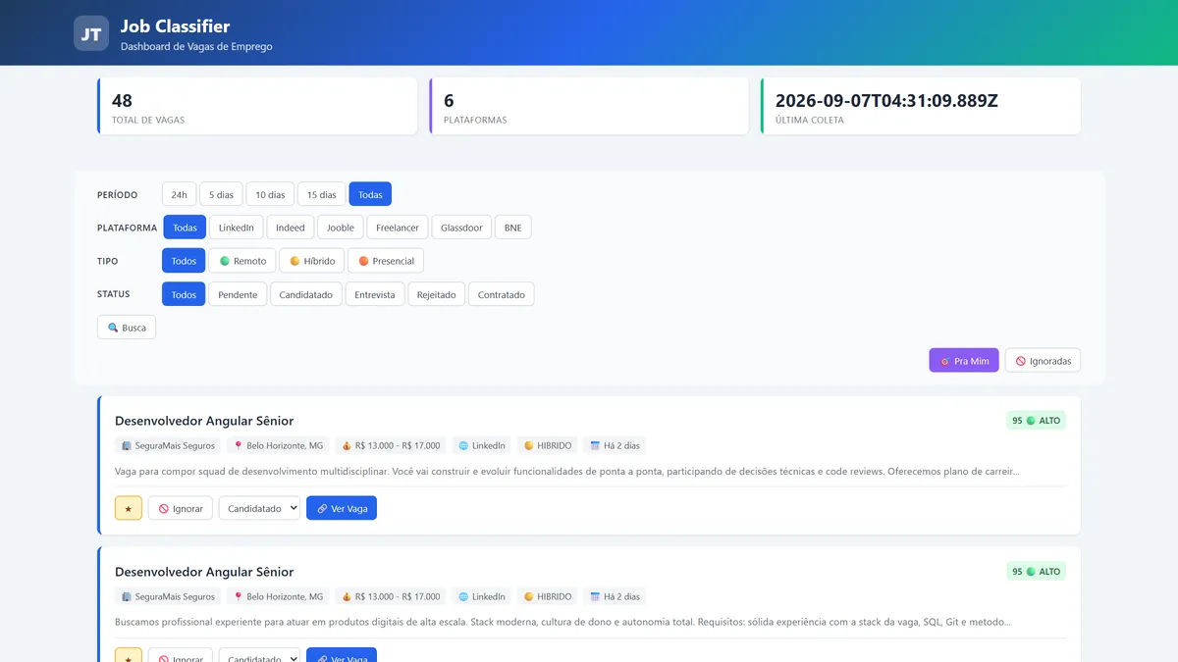Filter status by Pendente

(x=238, y=294)
